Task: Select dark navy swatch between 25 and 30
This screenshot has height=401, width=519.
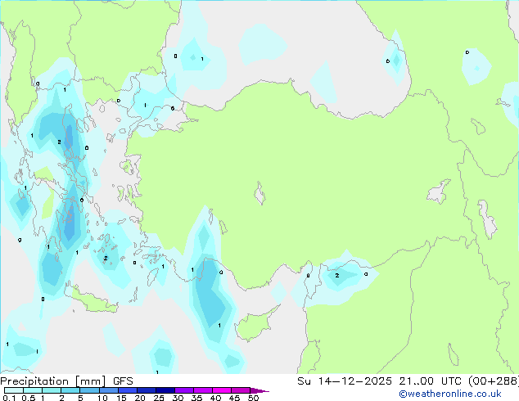Action: (165, 390)
